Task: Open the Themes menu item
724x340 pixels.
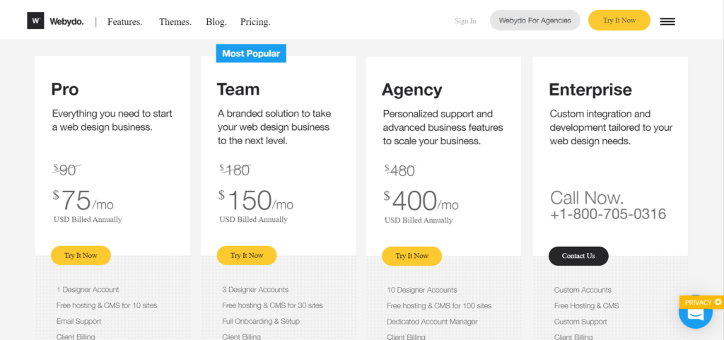Action: tap(175, 22)
